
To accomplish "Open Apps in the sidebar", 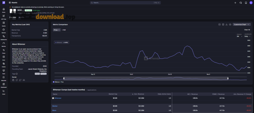I will (x=4, y=72).
